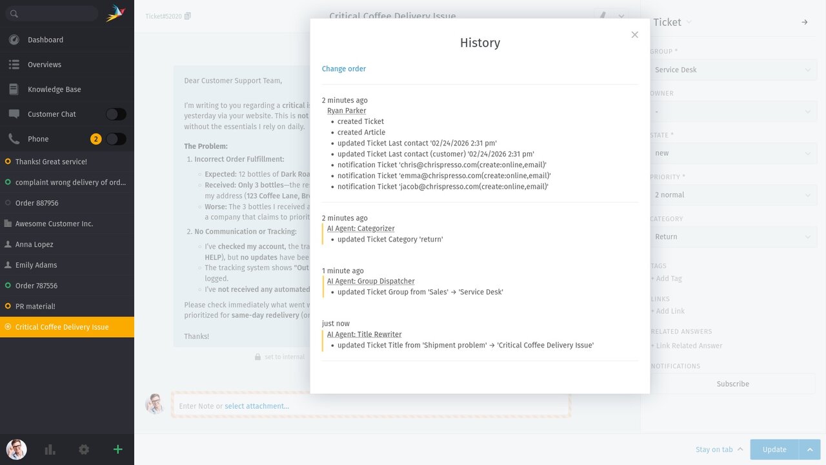Toggle the Phone availability switch
Screen dimensions: 826x465
pos(116,139)
